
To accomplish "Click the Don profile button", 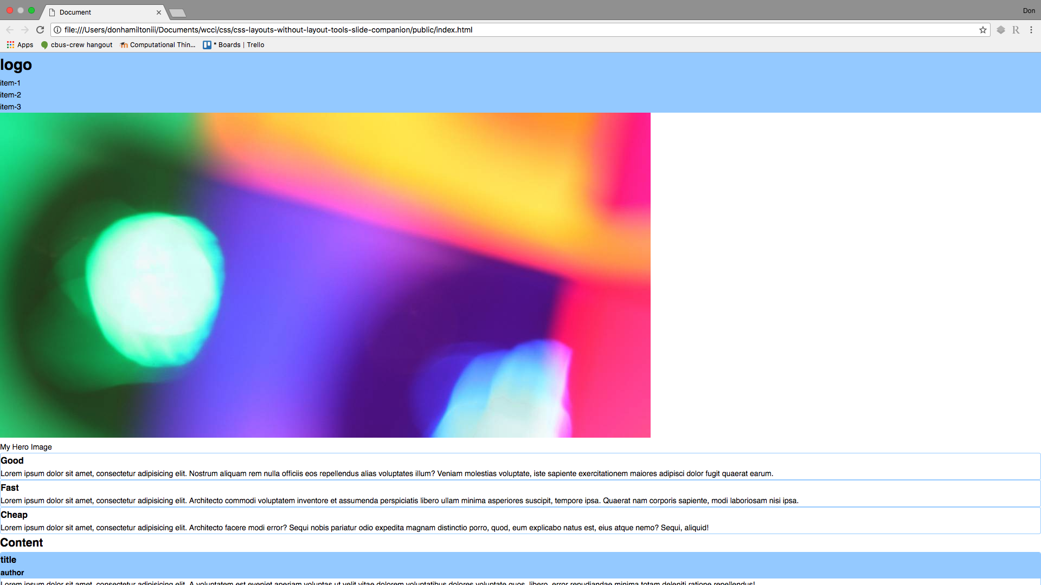I will tap(1029, 11).
